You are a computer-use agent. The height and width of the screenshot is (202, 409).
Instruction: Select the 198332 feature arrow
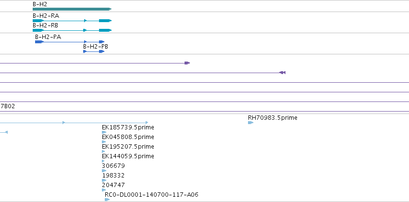coord(104,180)
